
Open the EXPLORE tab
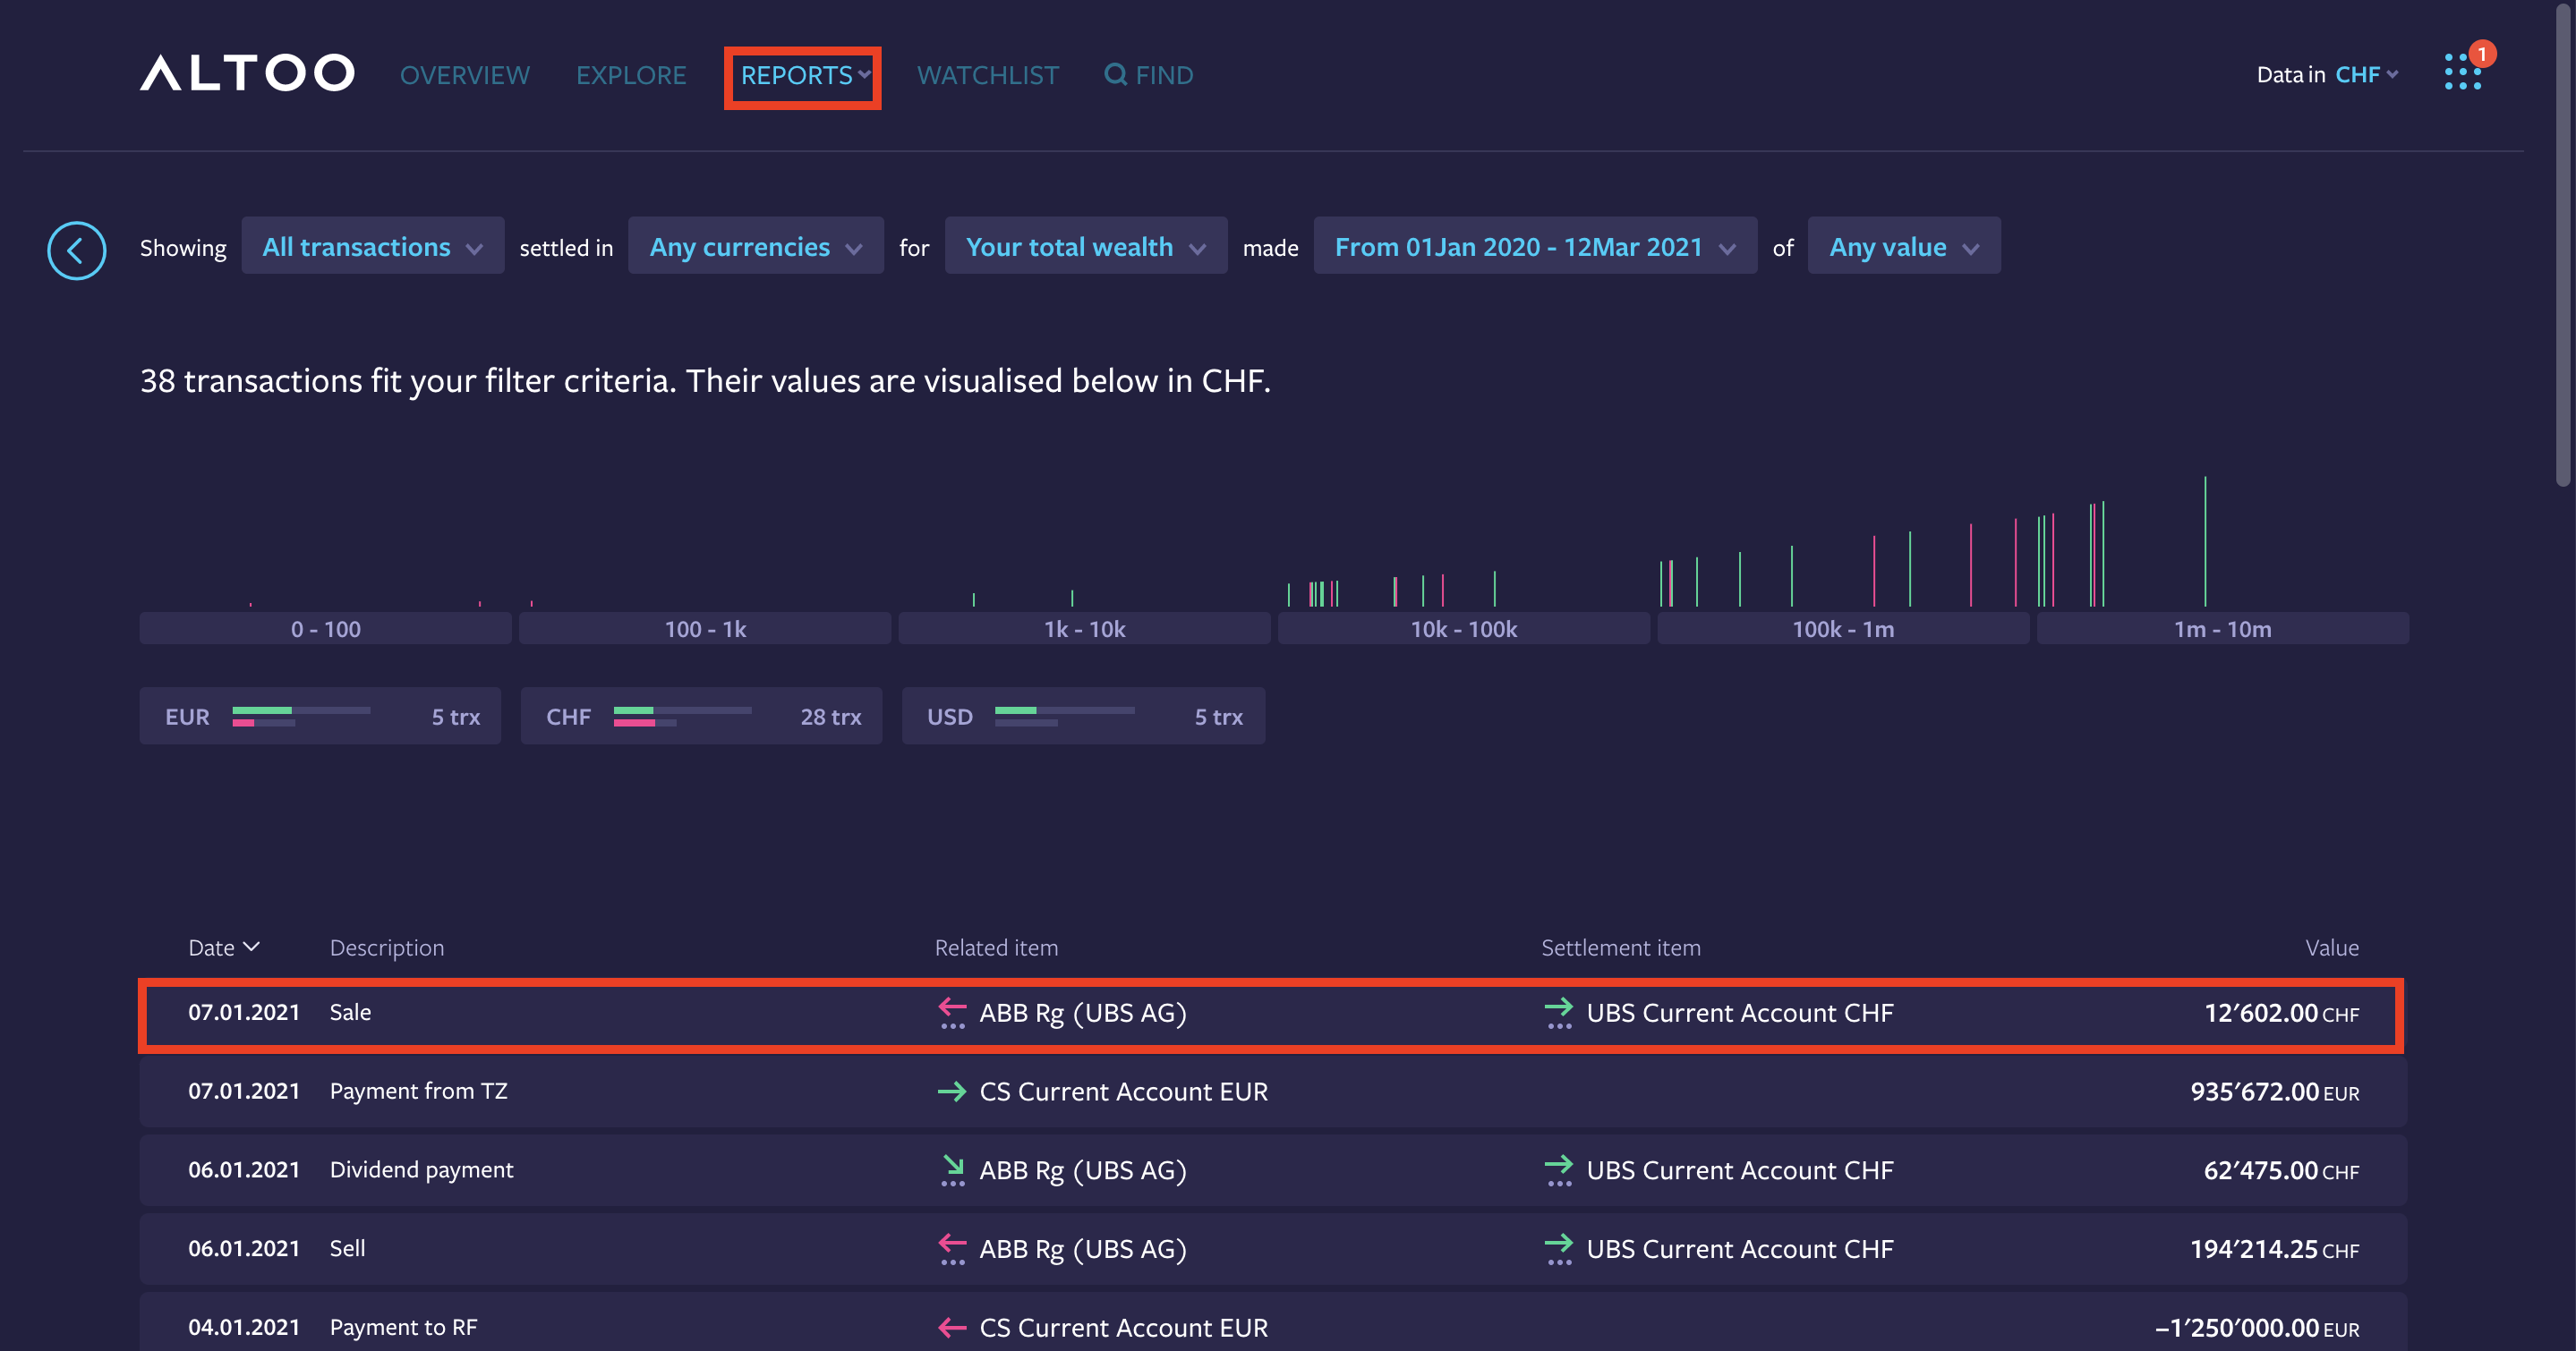631,75
